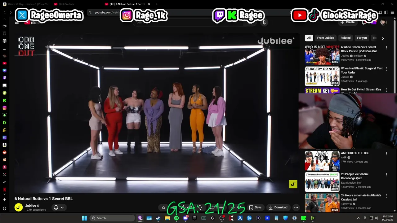Open Epic Games Launcher from taskbar

click(x=194, y=218)
